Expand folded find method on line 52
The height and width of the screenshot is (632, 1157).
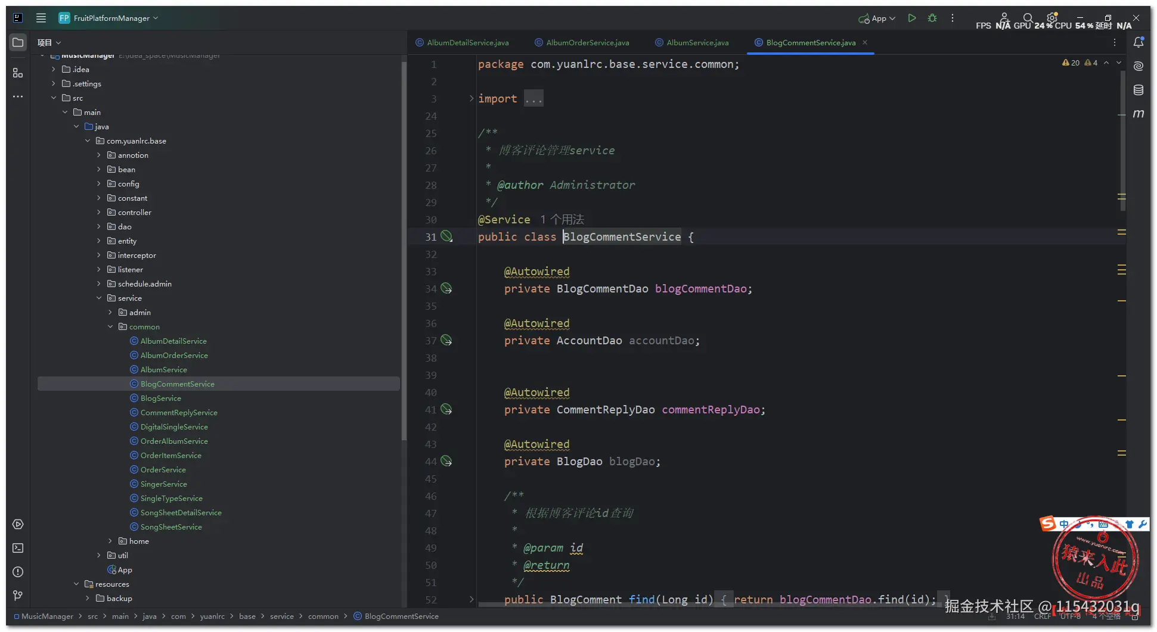click(x=472, y=599)
